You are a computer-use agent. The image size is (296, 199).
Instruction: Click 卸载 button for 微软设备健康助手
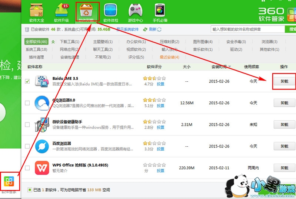point(284,125)
